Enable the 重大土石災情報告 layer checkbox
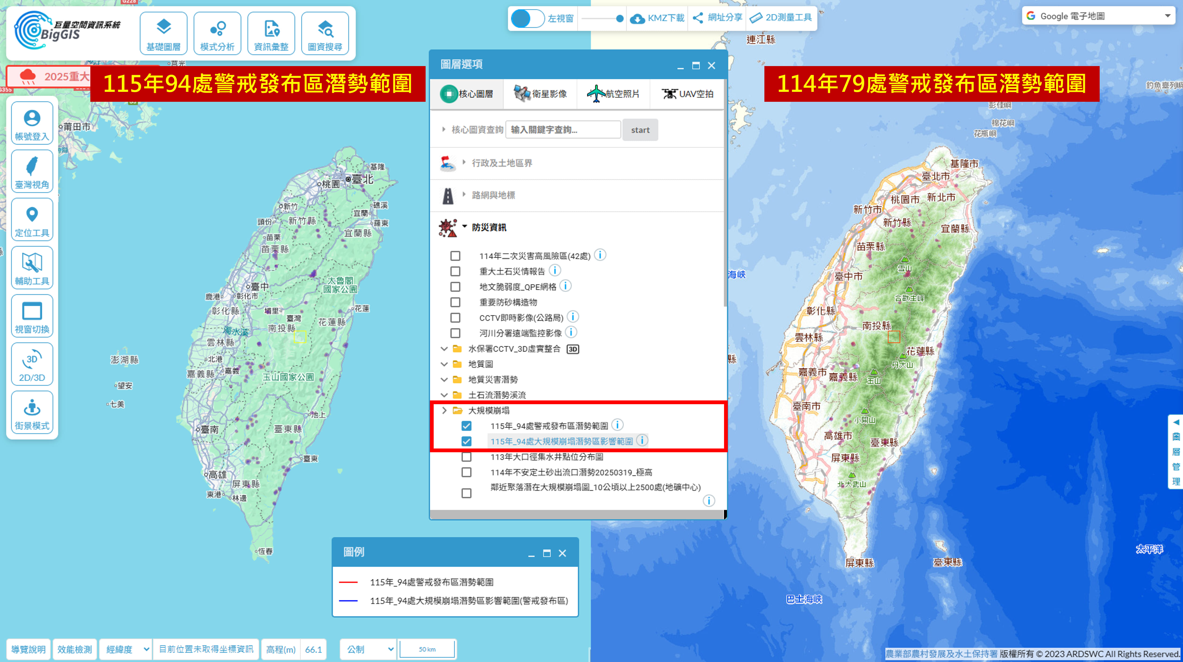The height and width of the screenshot is (662, 1183). coord(455,271)
